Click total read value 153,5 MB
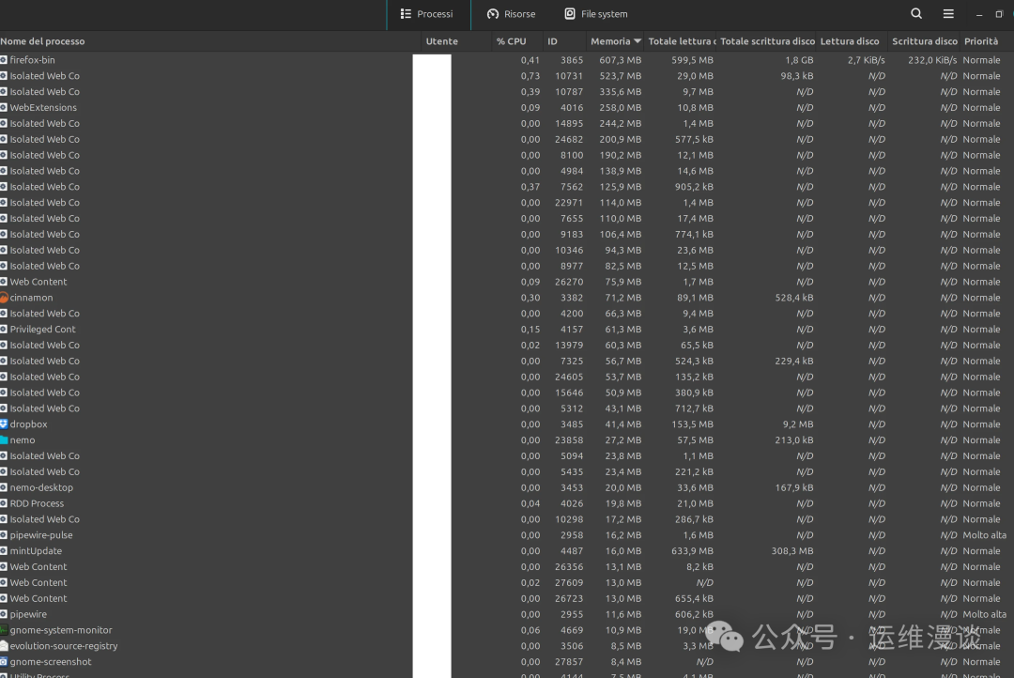1014x678 pixels. point(692,424)
